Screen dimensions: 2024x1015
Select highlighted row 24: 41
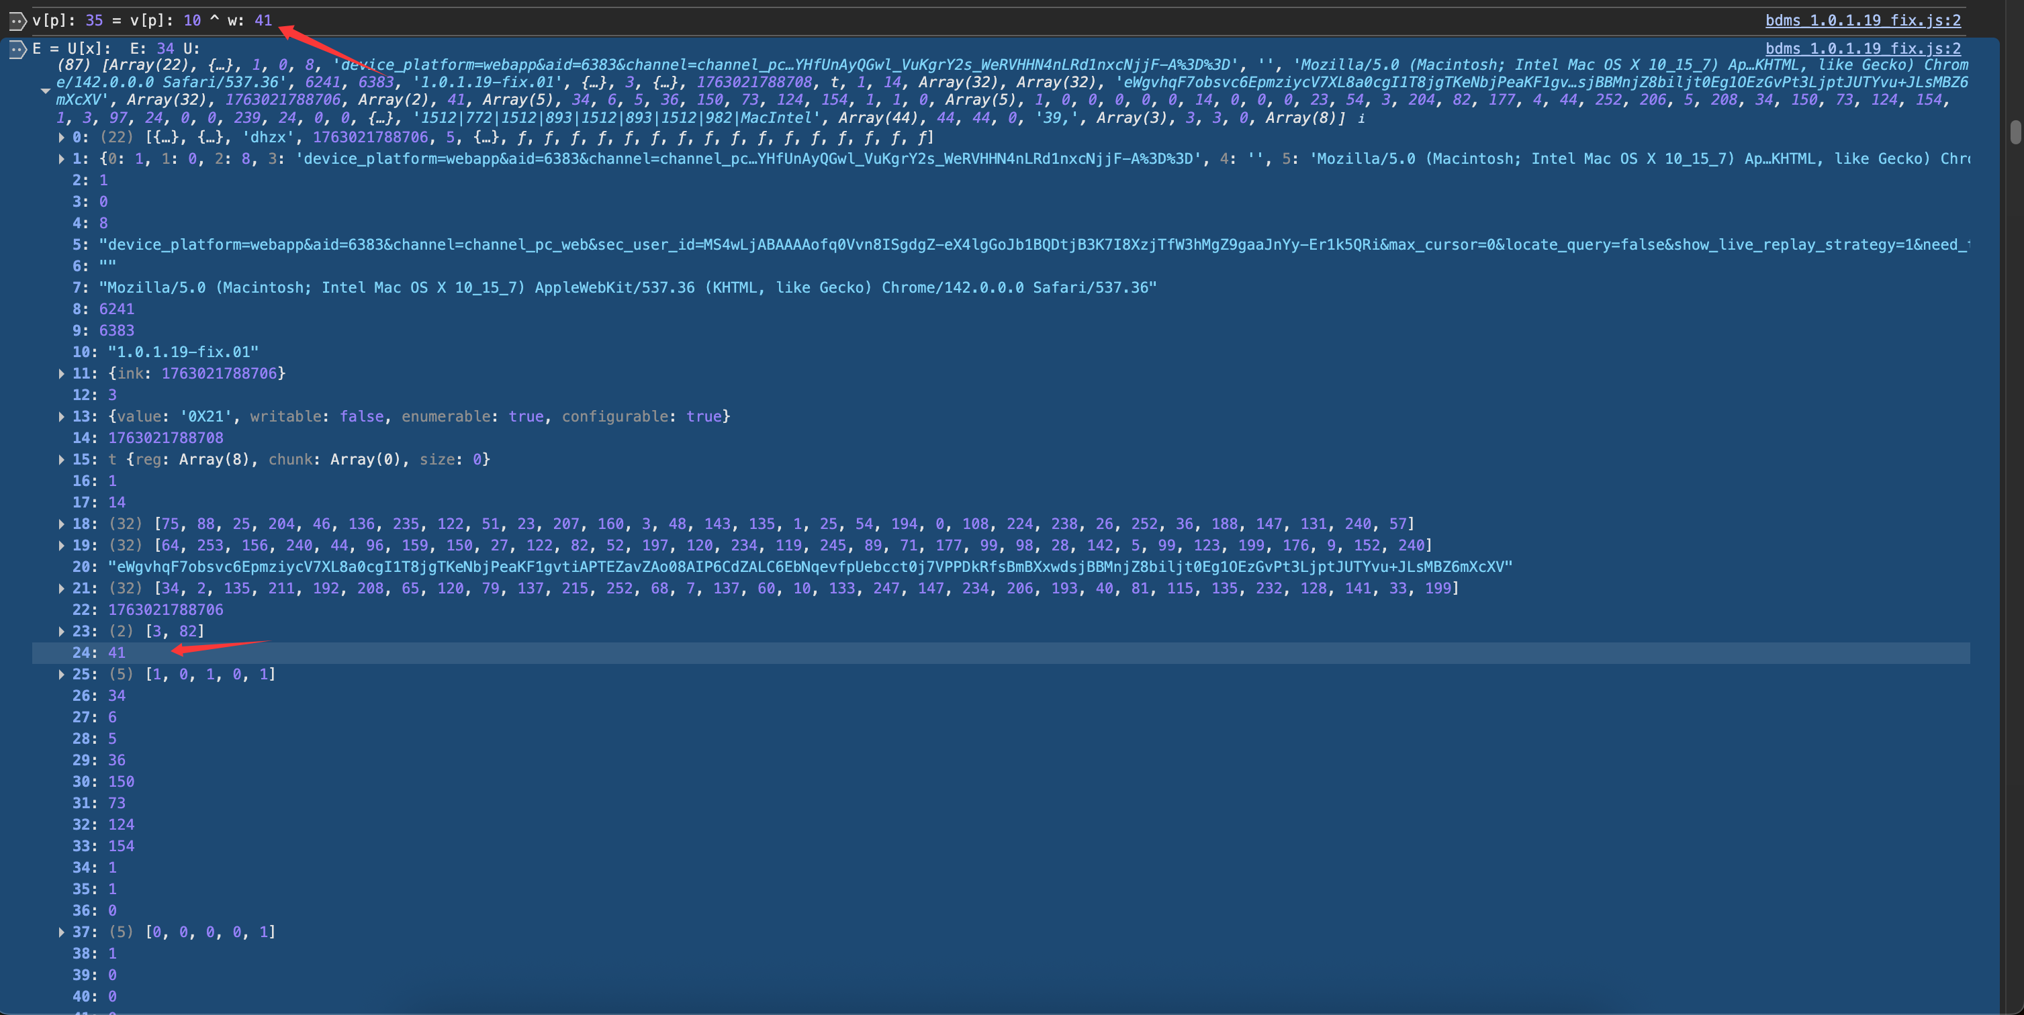coord(116,653)
